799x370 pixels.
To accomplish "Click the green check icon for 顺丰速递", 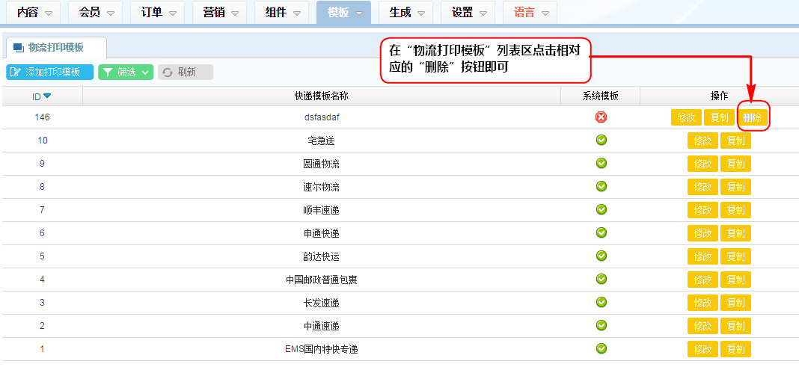I will tap(601, 209).
